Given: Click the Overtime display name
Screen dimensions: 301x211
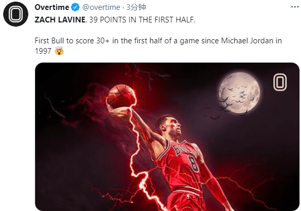Looking at the screenshot, I should click(52, 7).
